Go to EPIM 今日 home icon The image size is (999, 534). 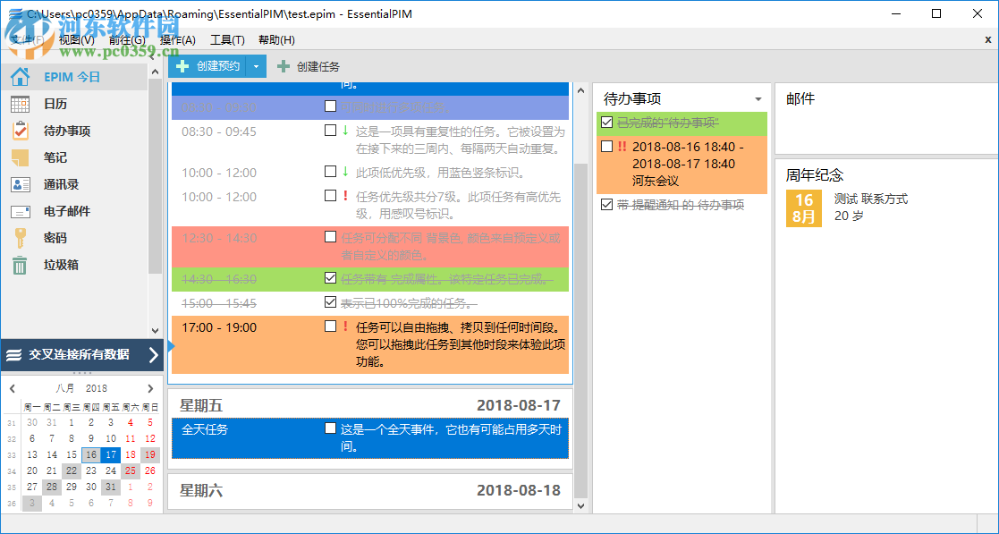click(19, 76)
